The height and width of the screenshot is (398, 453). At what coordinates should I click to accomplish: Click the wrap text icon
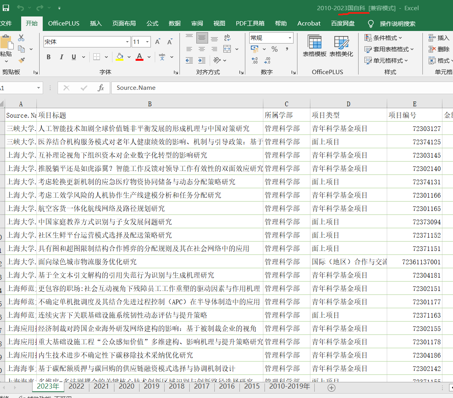tap(227, 38)
